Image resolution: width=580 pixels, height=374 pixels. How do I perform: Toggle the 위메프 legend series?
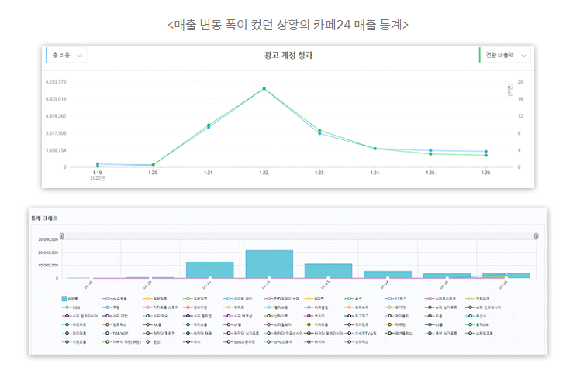tap(233, 307)
